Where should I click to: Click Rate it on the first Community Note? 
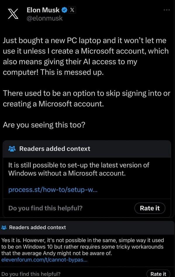[x=150, y=208]
